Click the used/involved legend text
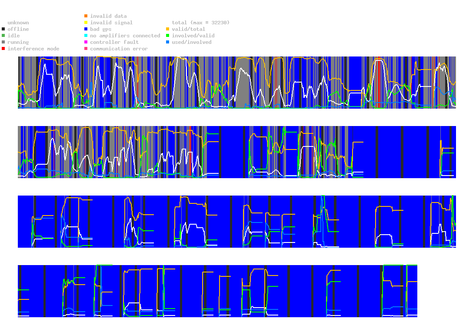Viewport: 476px width, 332px height. 192,42
